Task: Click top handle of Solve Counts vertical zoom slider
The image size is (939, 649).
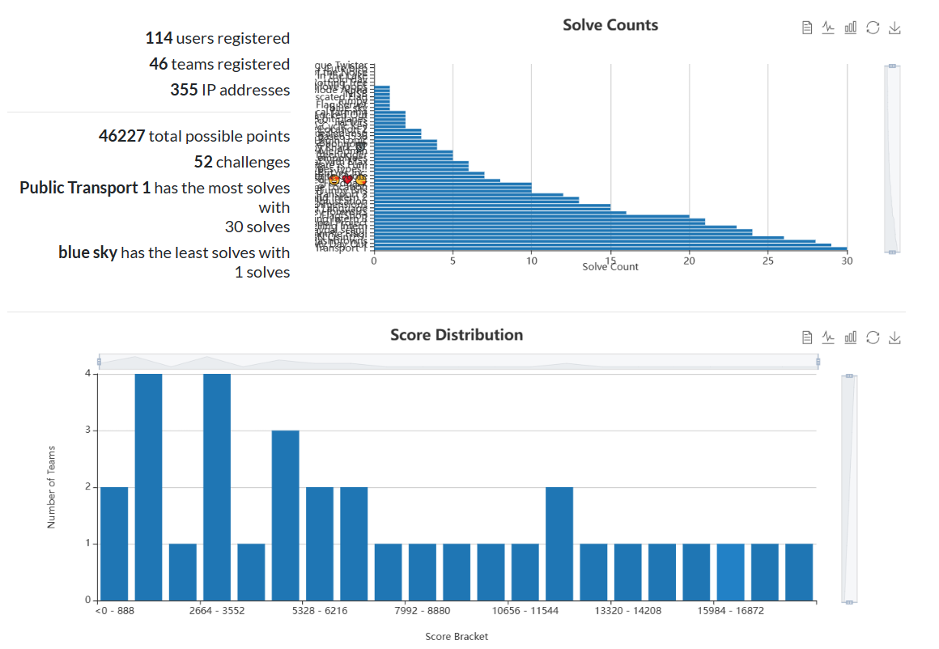Action: 892,66
